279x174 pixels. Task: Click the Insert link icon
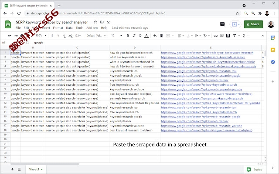pos(216,36)
